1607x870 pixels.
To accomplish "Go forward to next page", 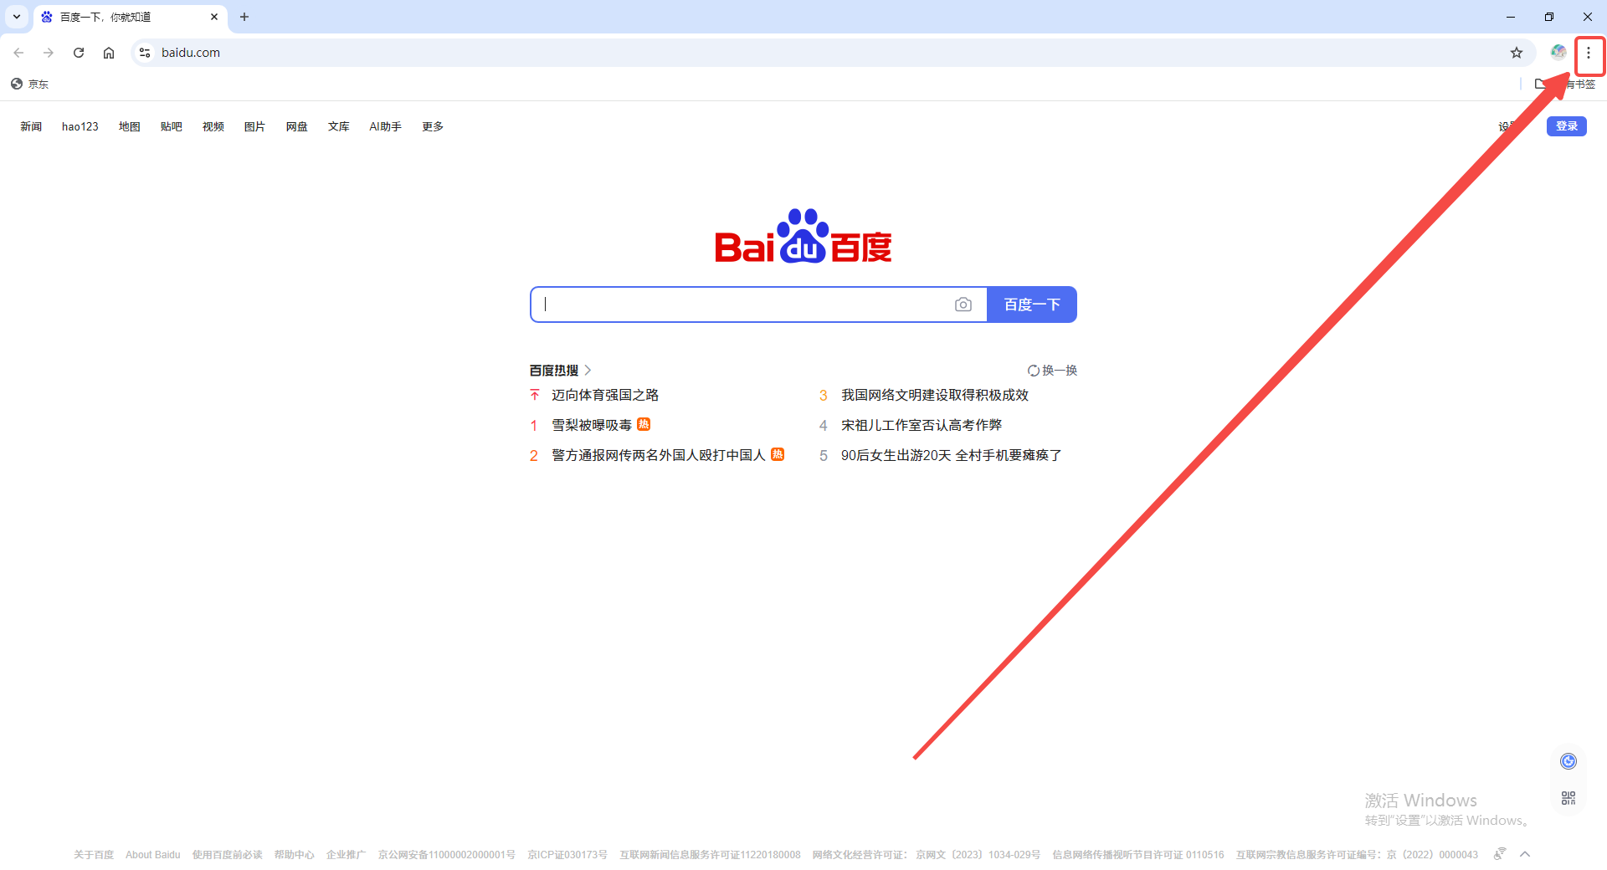I will 49,53.
